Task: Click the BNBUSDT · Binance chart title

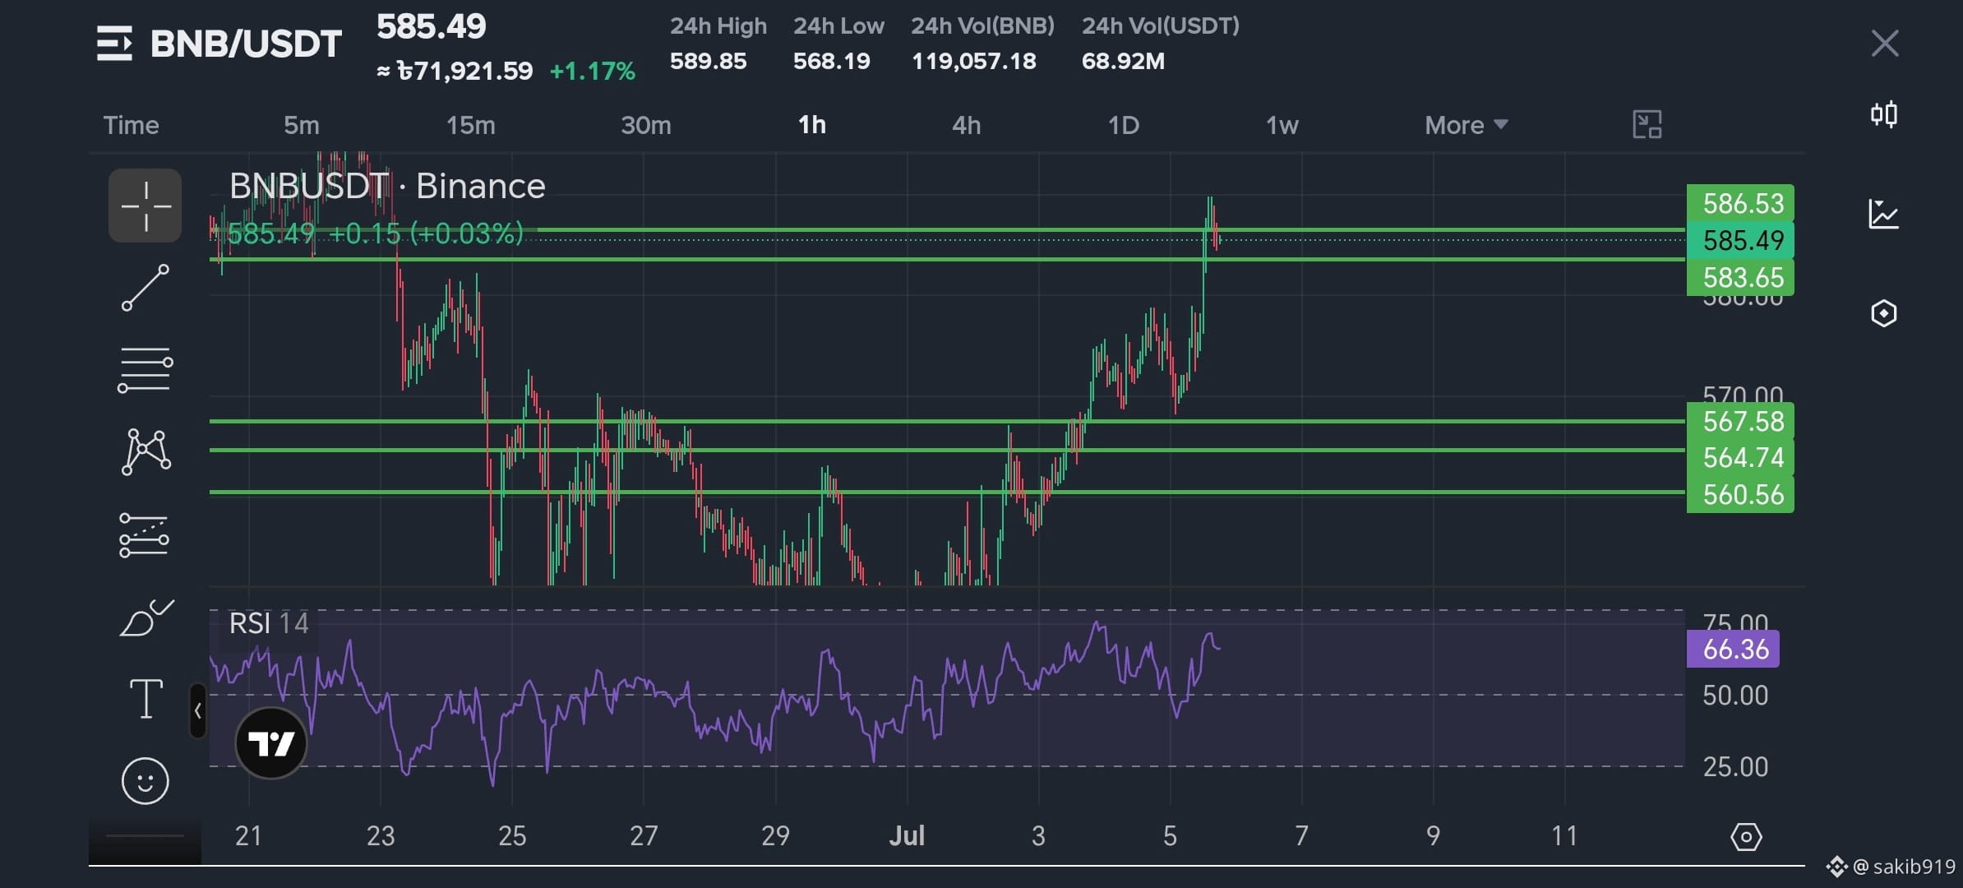Action: (x=387, y=187)
